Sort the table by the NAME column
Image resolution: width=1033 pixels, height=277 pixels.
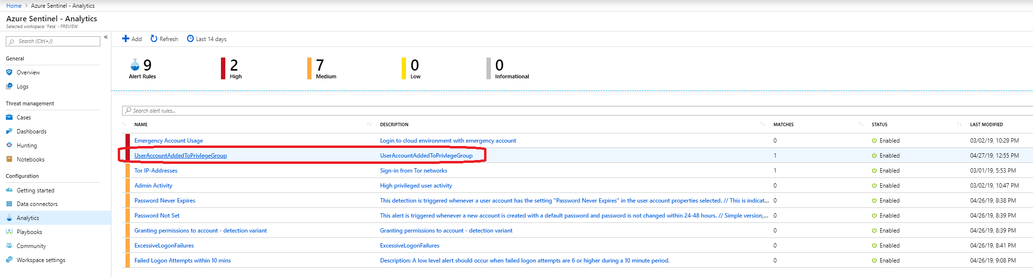pyautogui.click(x=141, y=125)
